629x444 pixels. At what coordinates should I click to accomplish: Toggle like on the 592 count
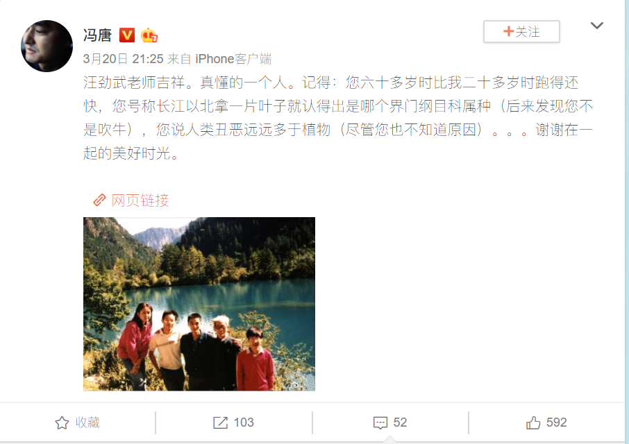(546, 422)
